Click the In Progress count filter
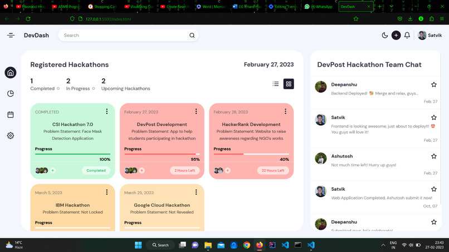Screen dimensions: 449x252 tap(80, 85)
